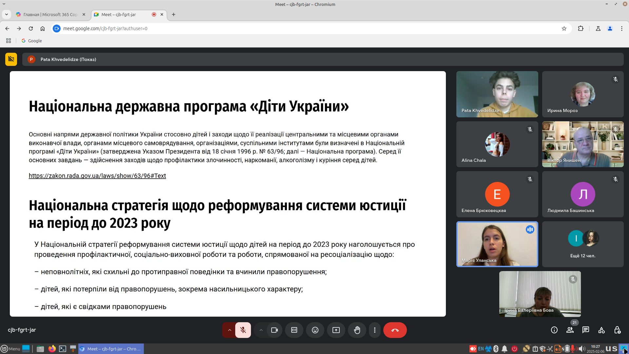Open activities panel icon
629x354 pixels.
point(601,330)
